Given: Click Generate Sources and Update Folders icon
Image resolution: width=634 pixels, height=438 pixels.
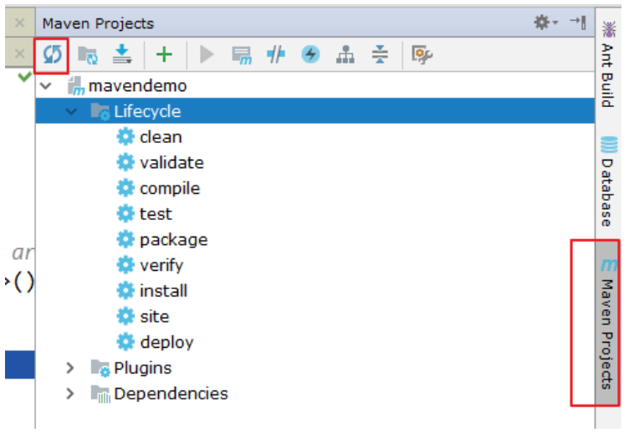Looking at the screenshot, I should click(88, 55).
